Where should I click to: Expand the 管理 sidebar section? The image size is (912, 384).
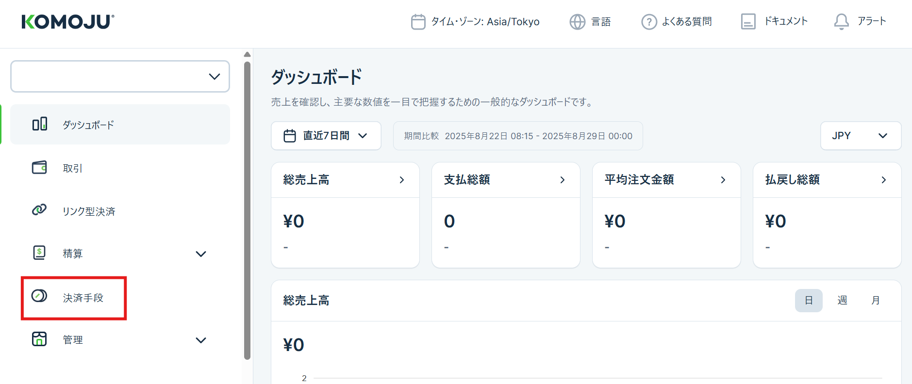point(200,340)
